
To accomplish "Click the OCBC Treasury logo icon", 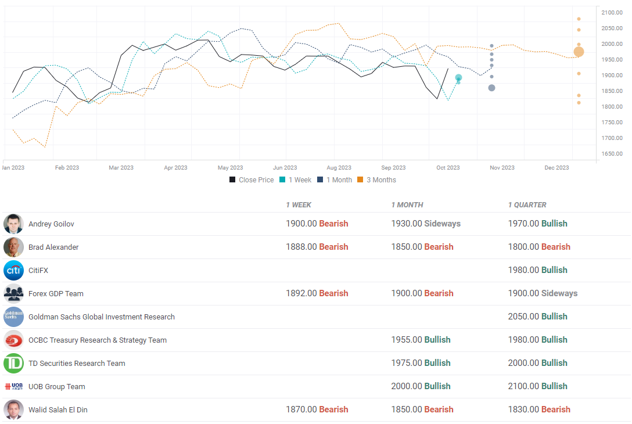I will [x=13, y=340].
